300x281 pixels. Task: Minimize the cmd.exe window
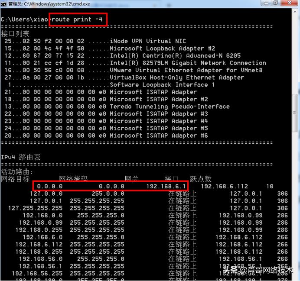(266, 3)
